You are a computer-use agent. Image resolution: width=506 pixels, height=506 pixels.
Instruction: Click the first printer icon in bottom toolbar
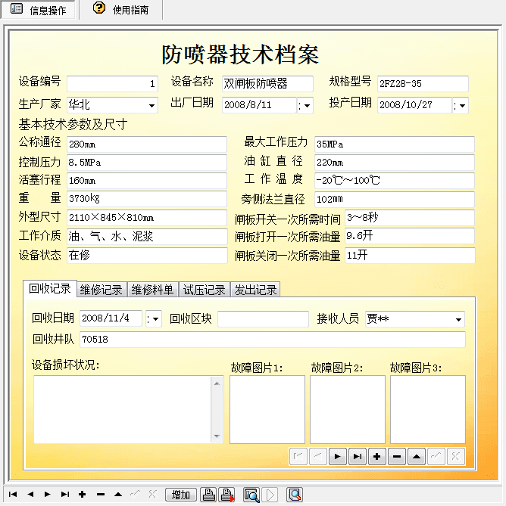208,495
